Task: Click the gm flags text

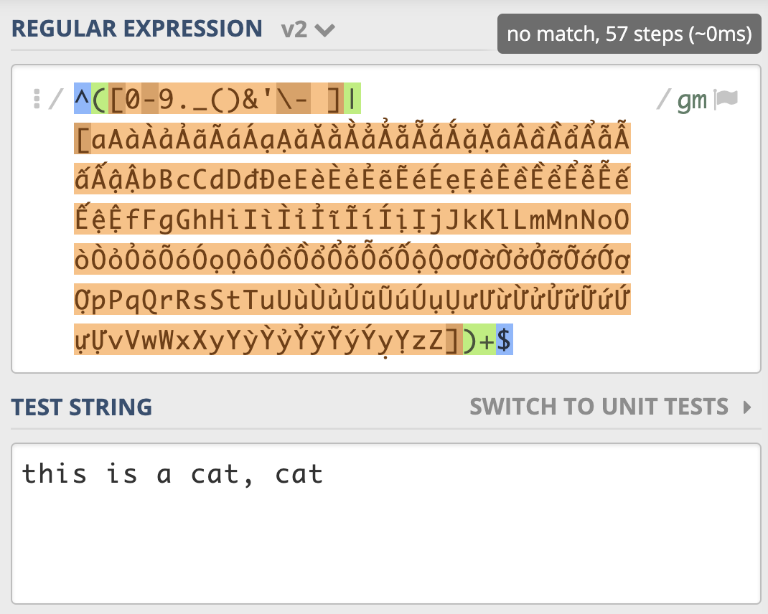Action: (692, 101)
